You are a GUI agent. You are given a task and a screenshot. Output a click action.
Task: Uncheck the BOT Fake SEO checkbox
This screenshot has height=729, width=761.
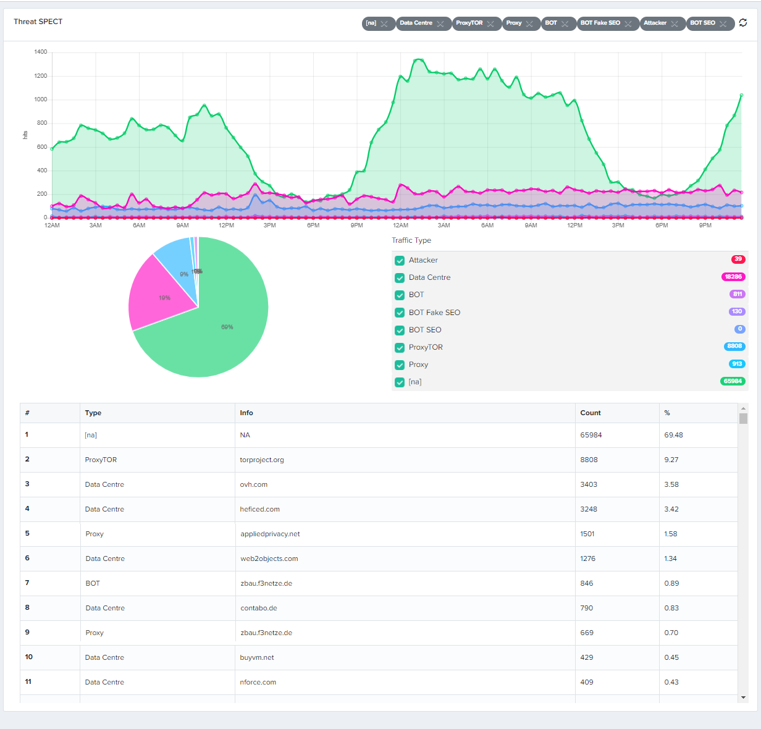click(400, 313)
